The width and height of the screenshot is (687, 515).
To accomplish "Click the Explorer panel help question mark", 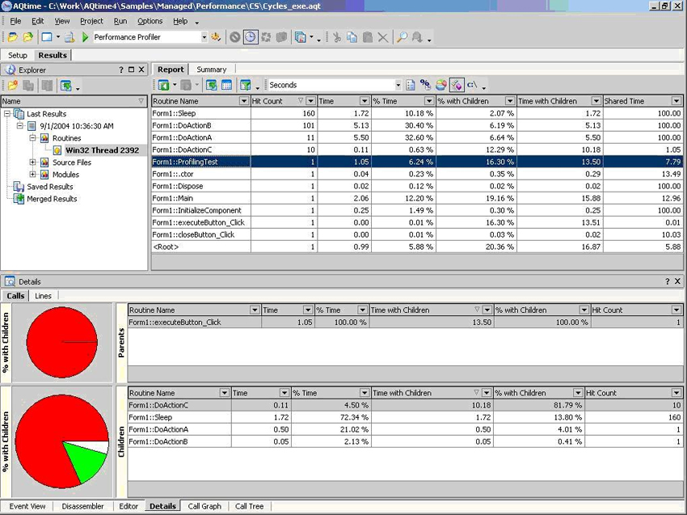I will [121, 70].
